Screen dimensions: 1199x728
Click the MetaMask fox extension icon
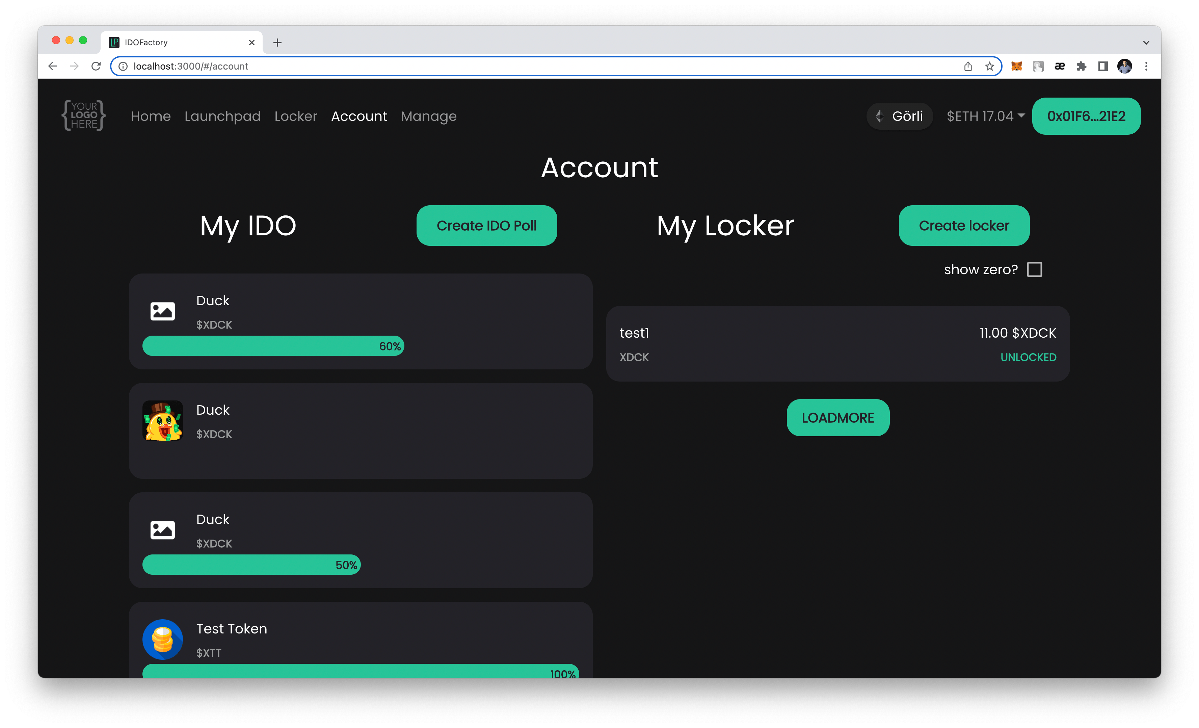(1016, 66)
